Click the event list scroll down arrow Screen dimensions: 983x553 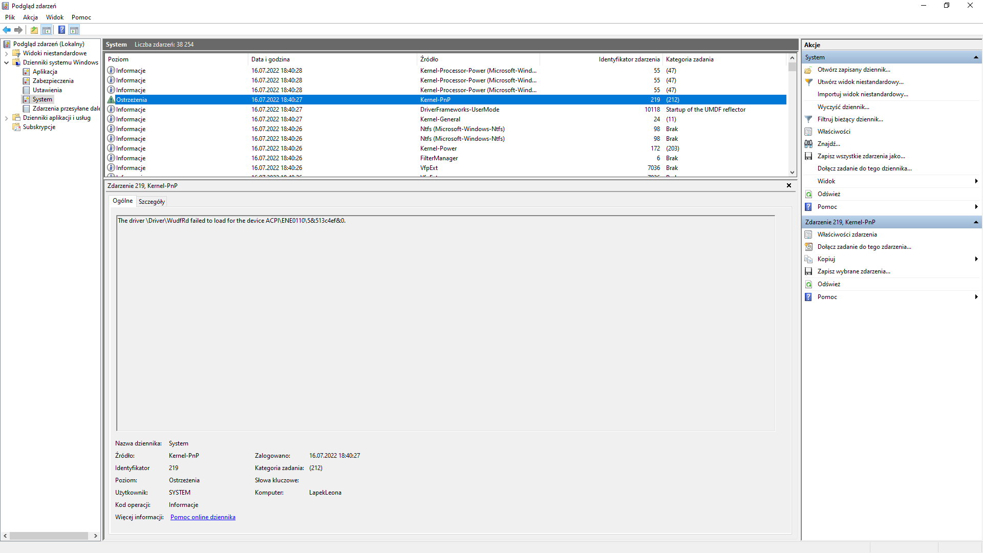tap(792, 173)
